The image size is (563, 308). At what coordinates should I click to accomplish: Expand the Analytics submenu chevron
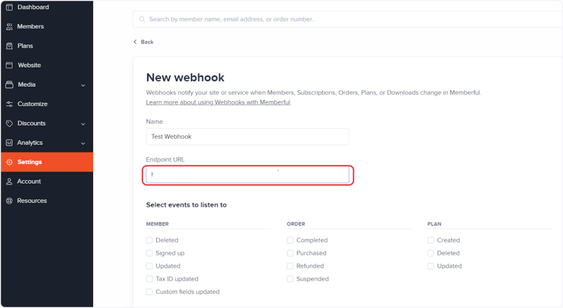coord(83,143)
